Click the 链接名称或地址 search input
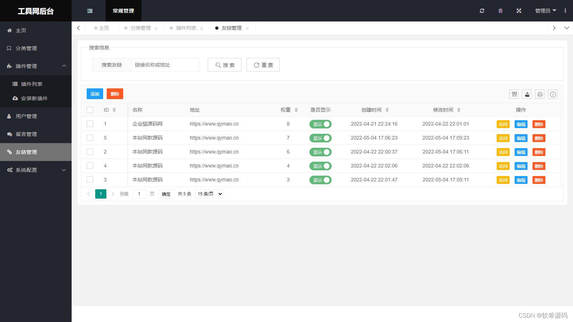573x322 pixels. click(165, 65)
